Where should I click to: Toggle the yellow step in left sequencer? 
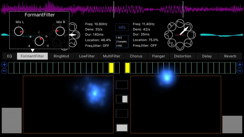point(111,68)
